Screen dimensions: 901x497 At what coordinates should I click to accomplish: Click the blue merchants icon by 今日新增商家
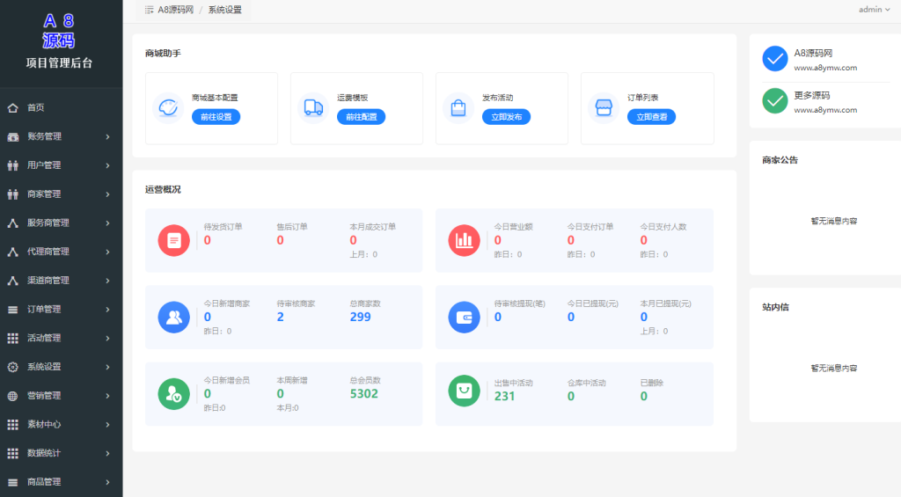[173, 318]
